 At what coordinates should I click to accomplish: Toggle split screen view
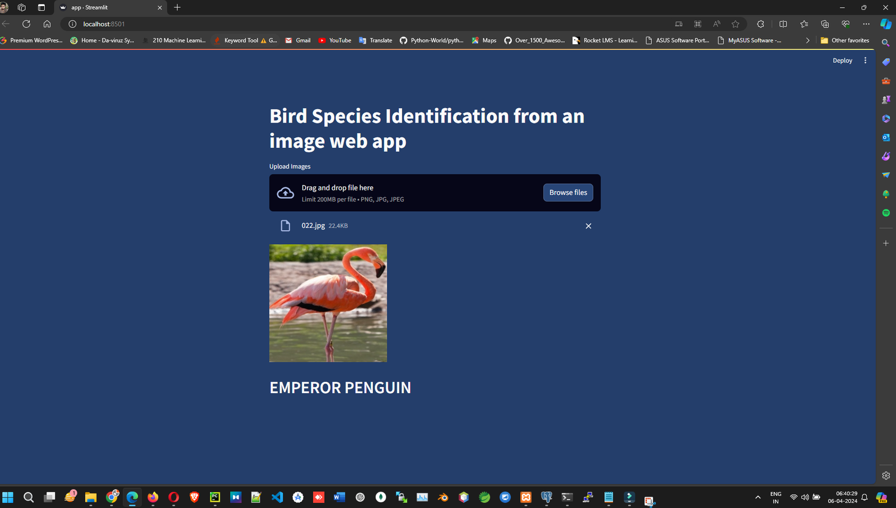[x=783, y=24]
